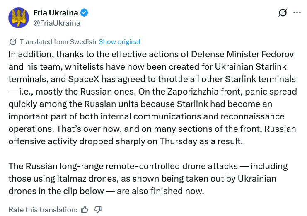Click the small translation icon beside 'Translated from Swedish'
Screen dimensions: 307x216
[13, 41]
